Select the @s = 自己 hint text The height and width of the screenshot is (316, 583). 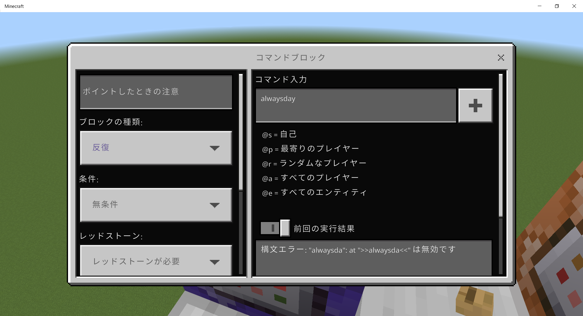(x=279, y=134)
